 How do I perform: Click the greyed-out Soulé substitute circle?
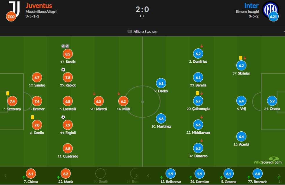(100, 174)
